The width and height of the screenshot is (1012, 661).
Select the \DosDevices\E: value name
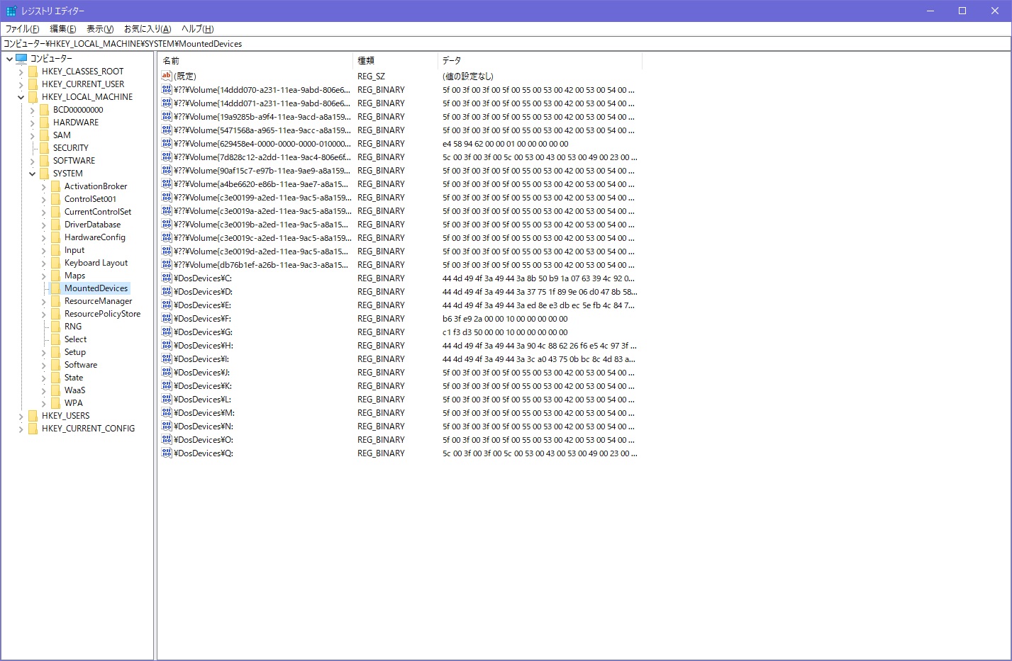click(x=203, y=305)
